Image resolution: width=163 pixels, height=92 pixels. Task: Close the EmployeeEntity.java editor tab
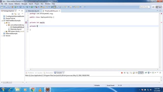point(59,11)
